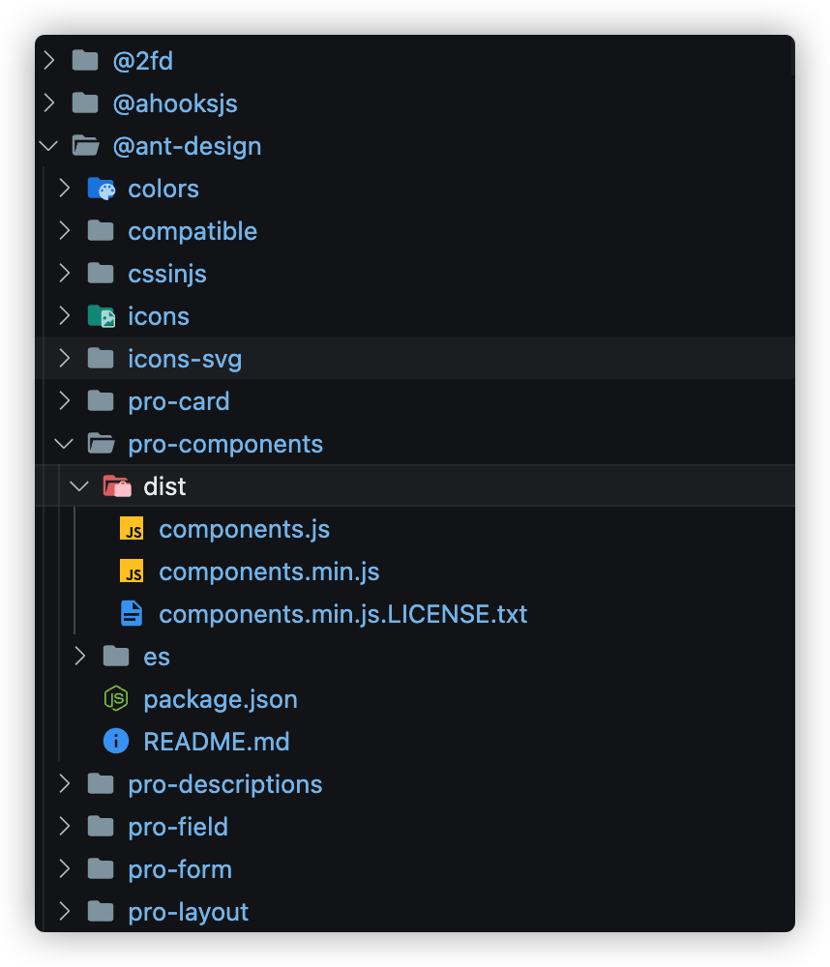Click the JS icon beside components.min.js
Viewport: 830px width, 967px height.
(x=132, y=571)
